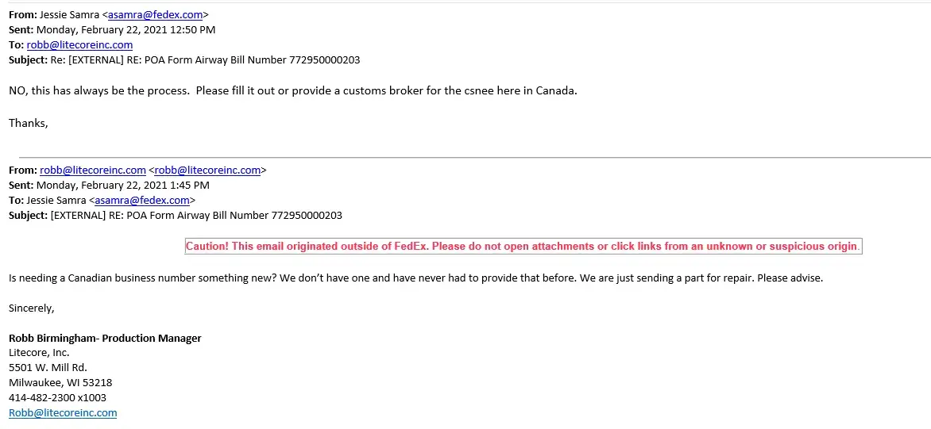The height and width of the screenshot is (429, 931).
Task: Click the "NO, this has always" reply text
Action: click(292, 90)
